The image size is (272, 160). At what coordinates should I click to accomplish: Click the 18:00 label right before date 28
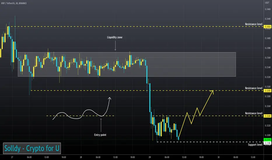[x=64, y=157]
